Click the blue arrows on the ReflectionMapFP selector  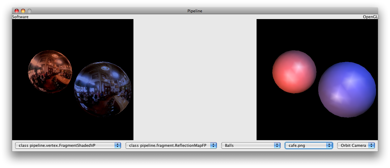point(214,146)
